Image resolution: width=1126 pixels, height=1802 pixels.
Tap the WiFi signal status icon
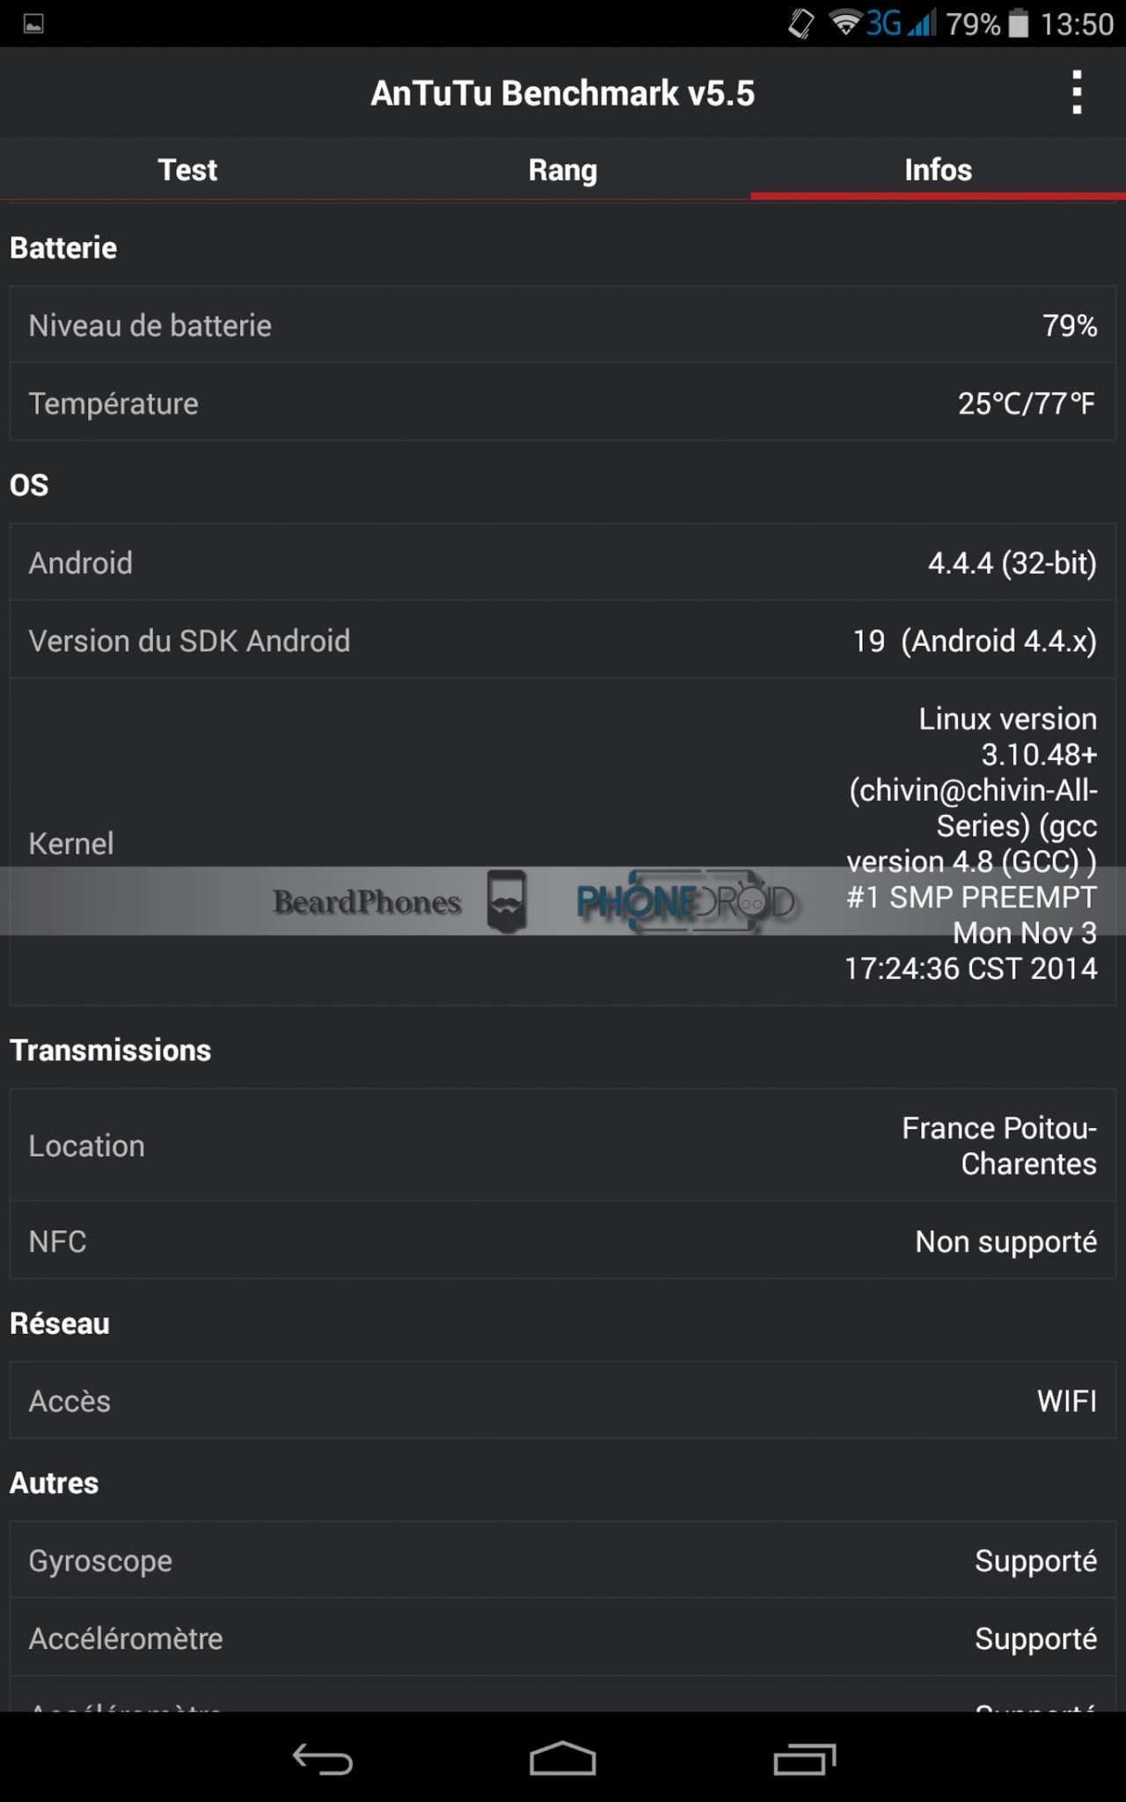point(845,24)
